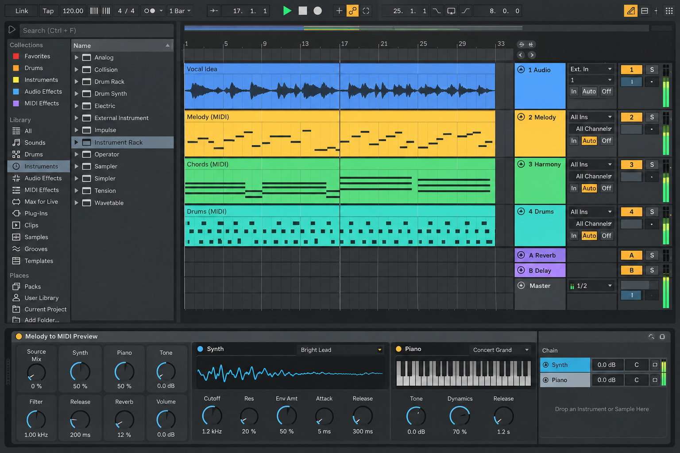The height and width of the screenshot is (453, 680).
Task: Start playback with the green Play button
Action: [287, 11]
